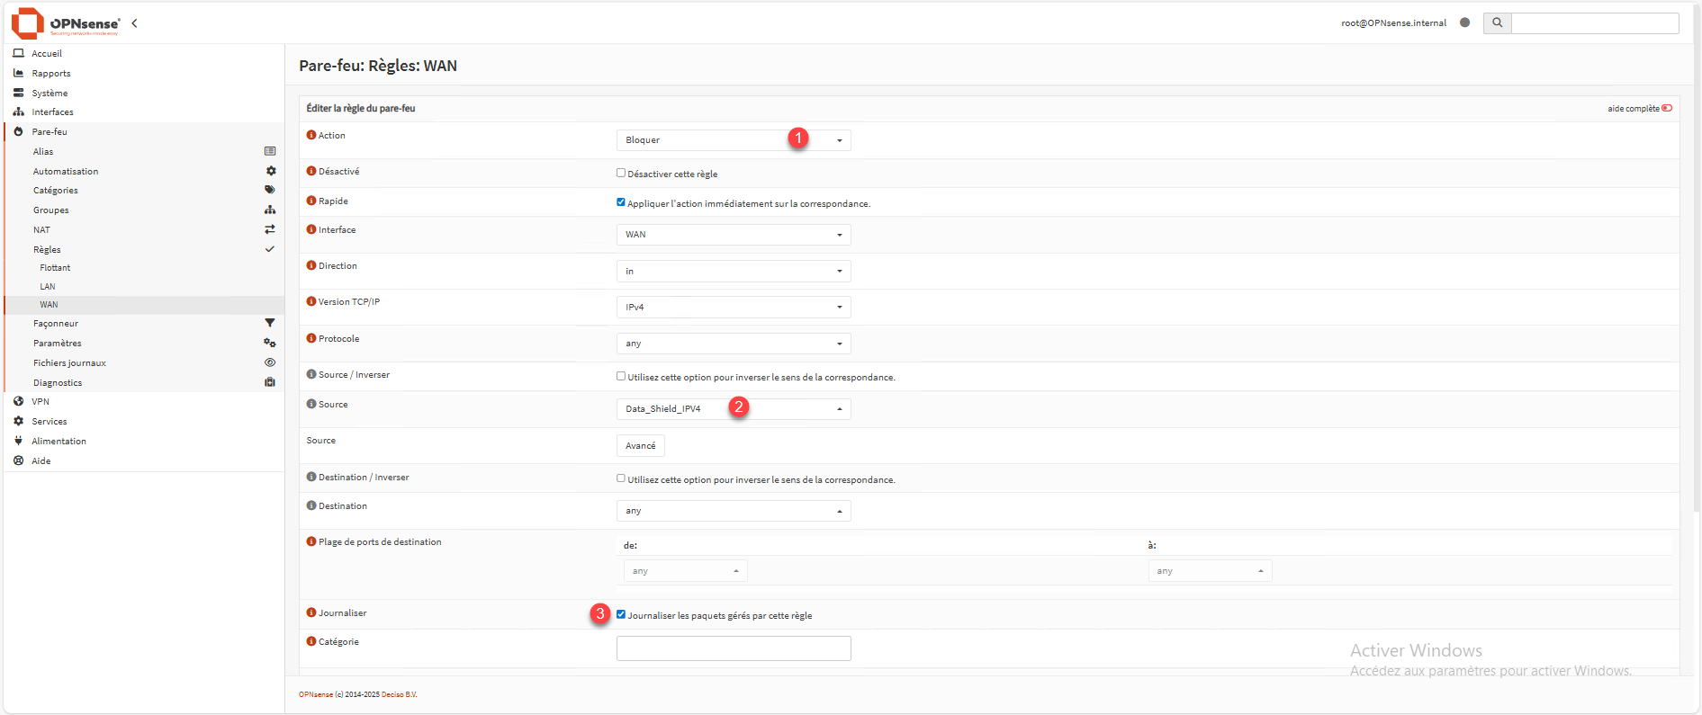Click the info icon beside Action
This screenshot has height=715, width=1702.
(x=311, y=135)
